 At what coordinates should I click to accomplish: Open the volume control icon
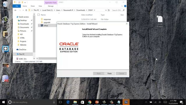point(160,102)
